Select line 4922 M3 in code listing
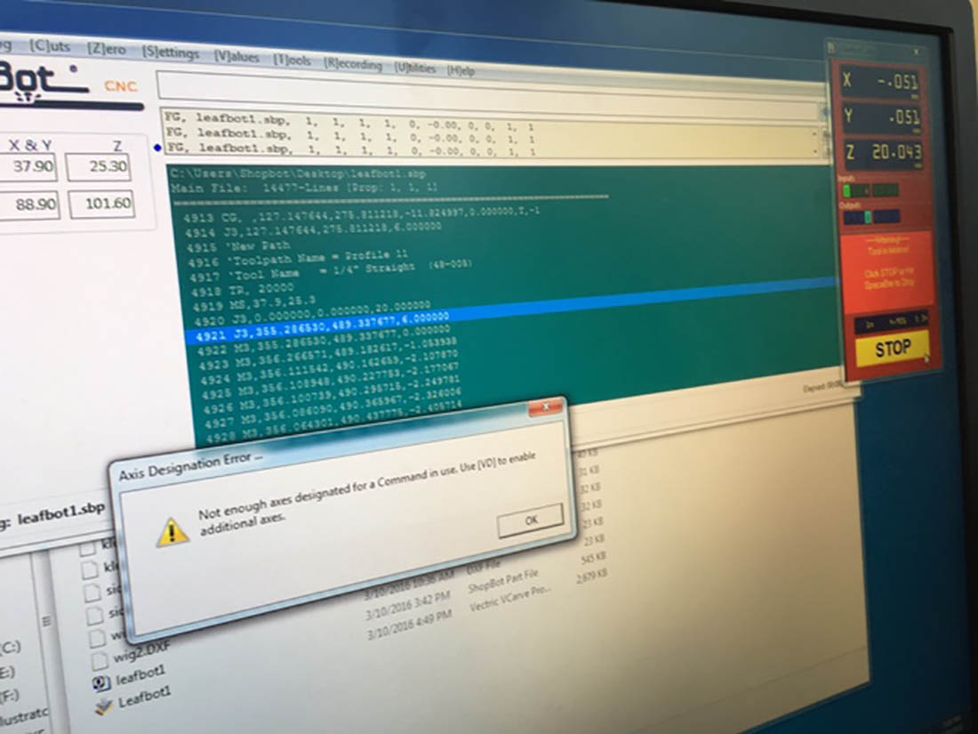This screenshot has width=978, height=734. pos(325,340)
